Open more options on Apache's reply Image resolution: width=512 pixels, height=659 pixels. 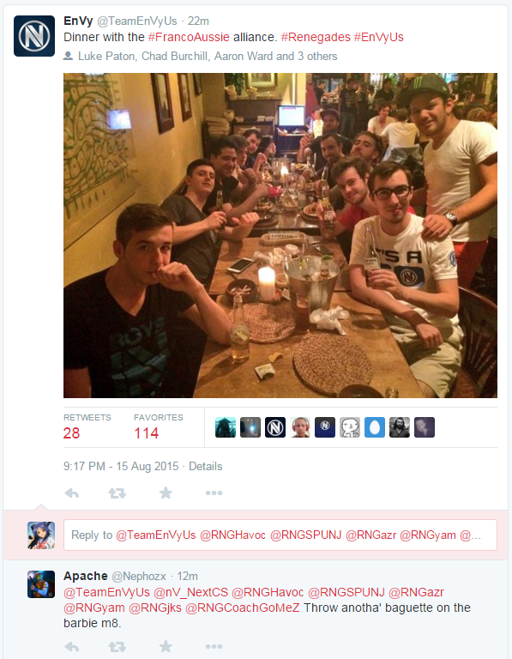[214, 646]
